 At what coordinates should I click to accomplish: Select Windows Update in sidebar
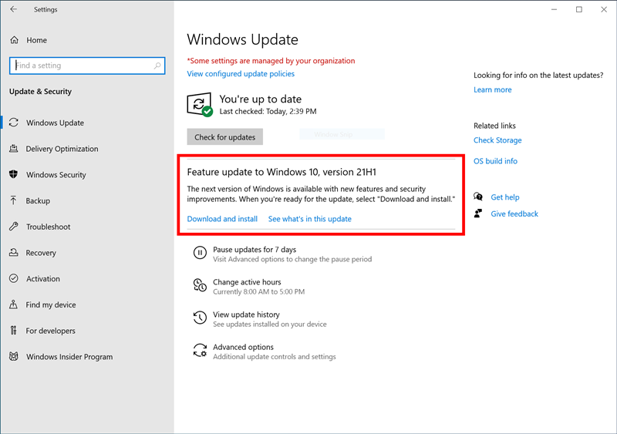click(55, 123)
